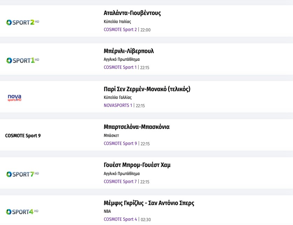Click the purple COSMOTE Sport 7 channel link
This screenshot has height=225, width=293.
(120, 182)
